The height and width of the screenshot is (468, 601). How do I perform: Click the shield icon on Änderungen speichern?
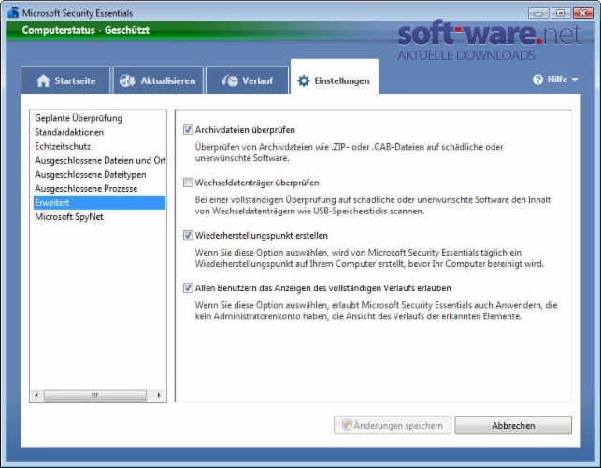pos(347,425)
